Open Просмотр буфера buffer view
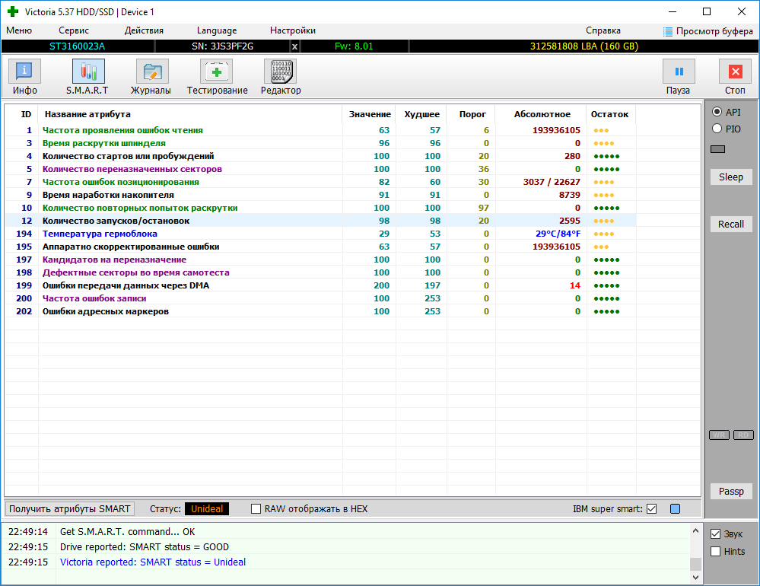The image size is (760, 586). pos(708,31)
